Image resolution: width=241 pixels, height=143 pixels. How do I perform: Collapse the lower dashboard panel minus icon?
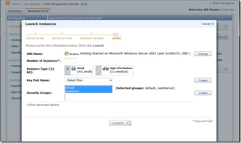[226, 69]
